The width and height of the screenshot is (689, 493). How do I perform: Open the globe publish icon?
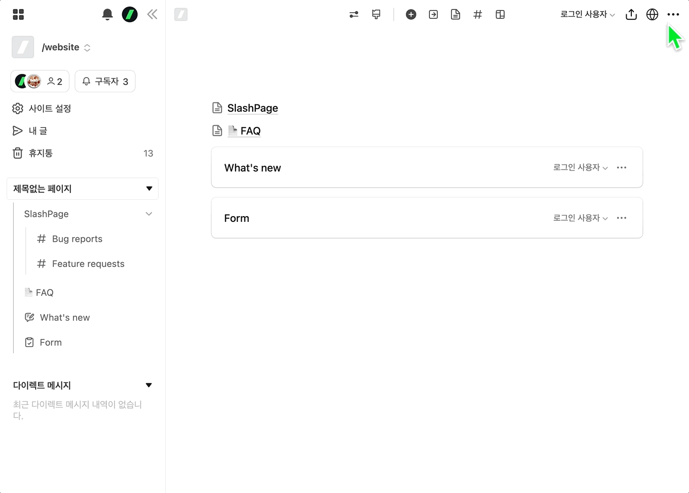(652, 15)
